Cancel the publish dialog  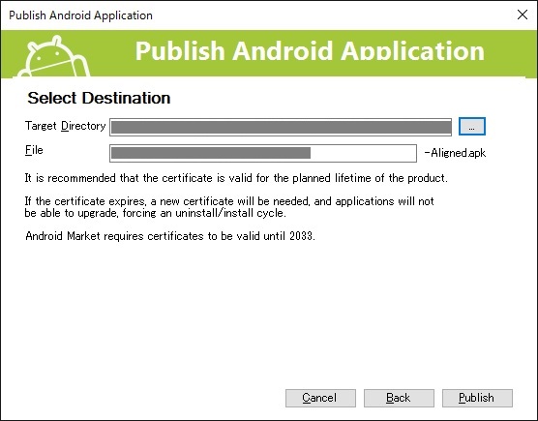(x=320, y=398)
